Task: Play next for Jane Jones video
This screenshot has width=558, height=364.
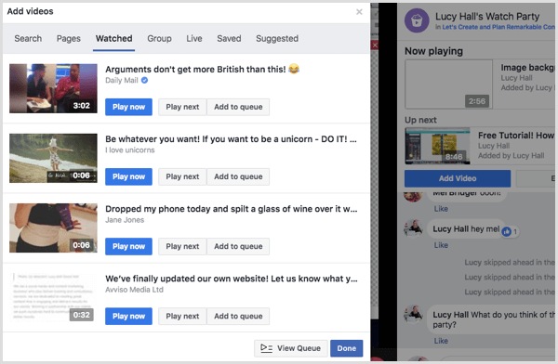Action: (182, 246)
